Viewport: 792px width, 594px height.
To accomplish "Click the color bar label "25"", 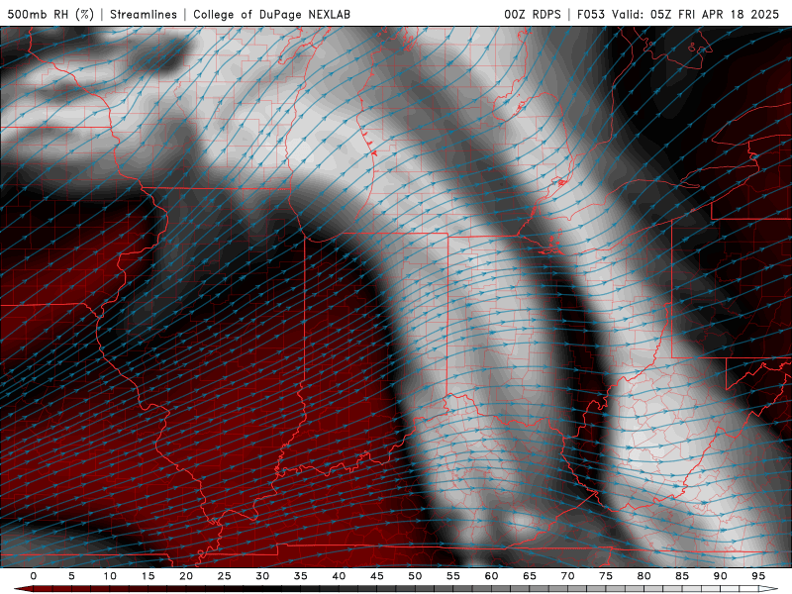I will (225, 576).
